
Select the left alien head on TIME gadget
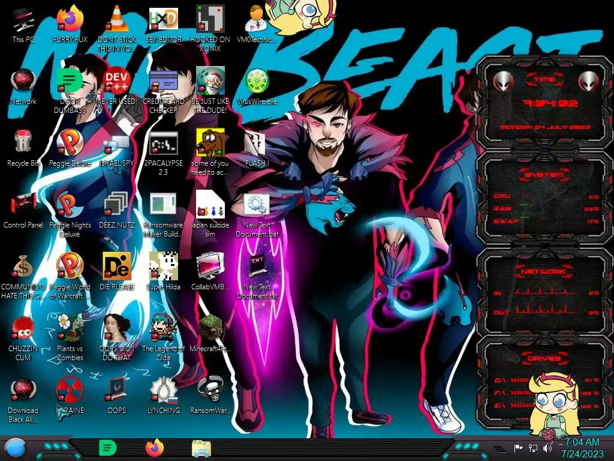(x=503, y=82)
